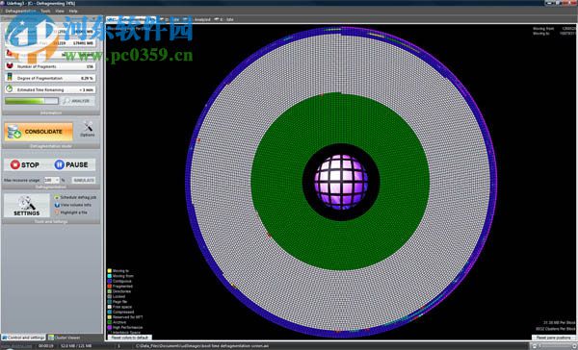Click the Analyze button
The width and height of the screenshot is (578, 350).
coord(78,101)
